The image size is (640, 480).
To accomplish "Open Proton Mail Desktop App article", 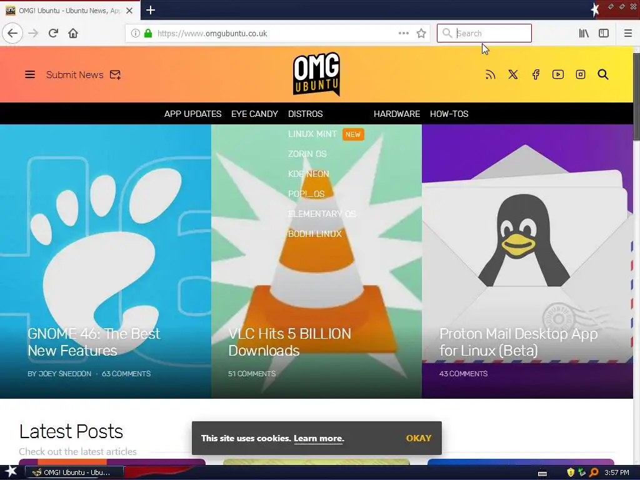I will [518, 342].
